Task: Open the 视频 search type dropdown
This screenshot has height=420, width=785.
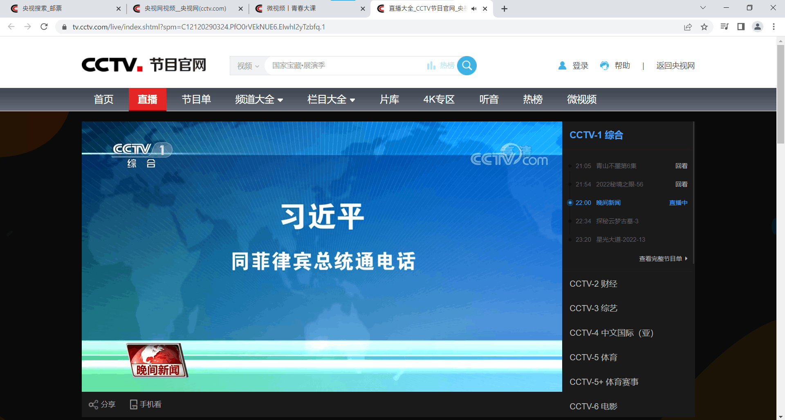Action: point(248,66)
